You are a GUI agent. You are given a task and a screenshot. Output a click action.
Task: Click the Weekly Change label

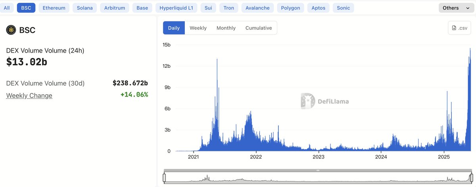pos(29,95)
